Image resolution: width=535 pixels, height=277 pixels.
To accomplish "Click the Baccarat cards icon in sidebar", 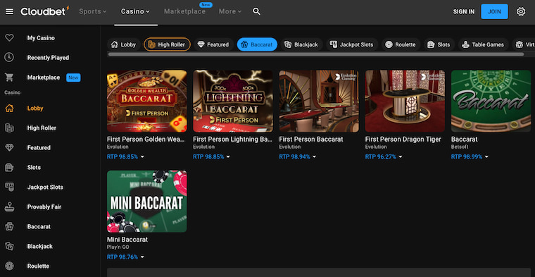I will point(9,226).
